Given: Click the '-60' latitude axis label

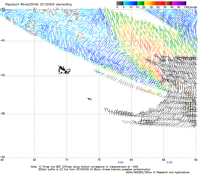Looking at the screenshot, I should point(2,157).
